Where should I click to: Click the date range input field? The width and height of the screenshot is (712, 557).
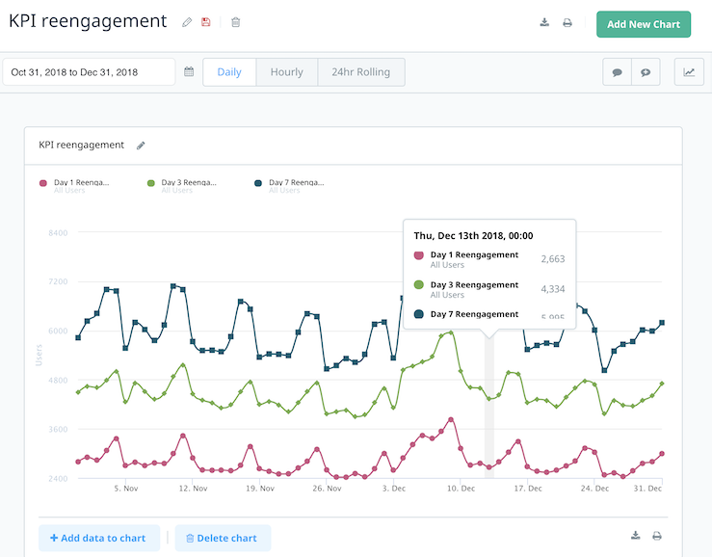(x=89, y=71)
